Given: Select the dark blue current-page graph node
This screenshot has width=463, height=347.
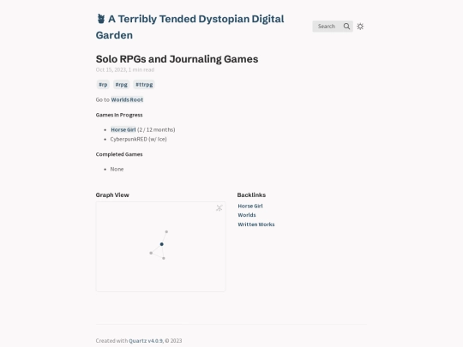Looking at the screenshot, I should (161, 244).
